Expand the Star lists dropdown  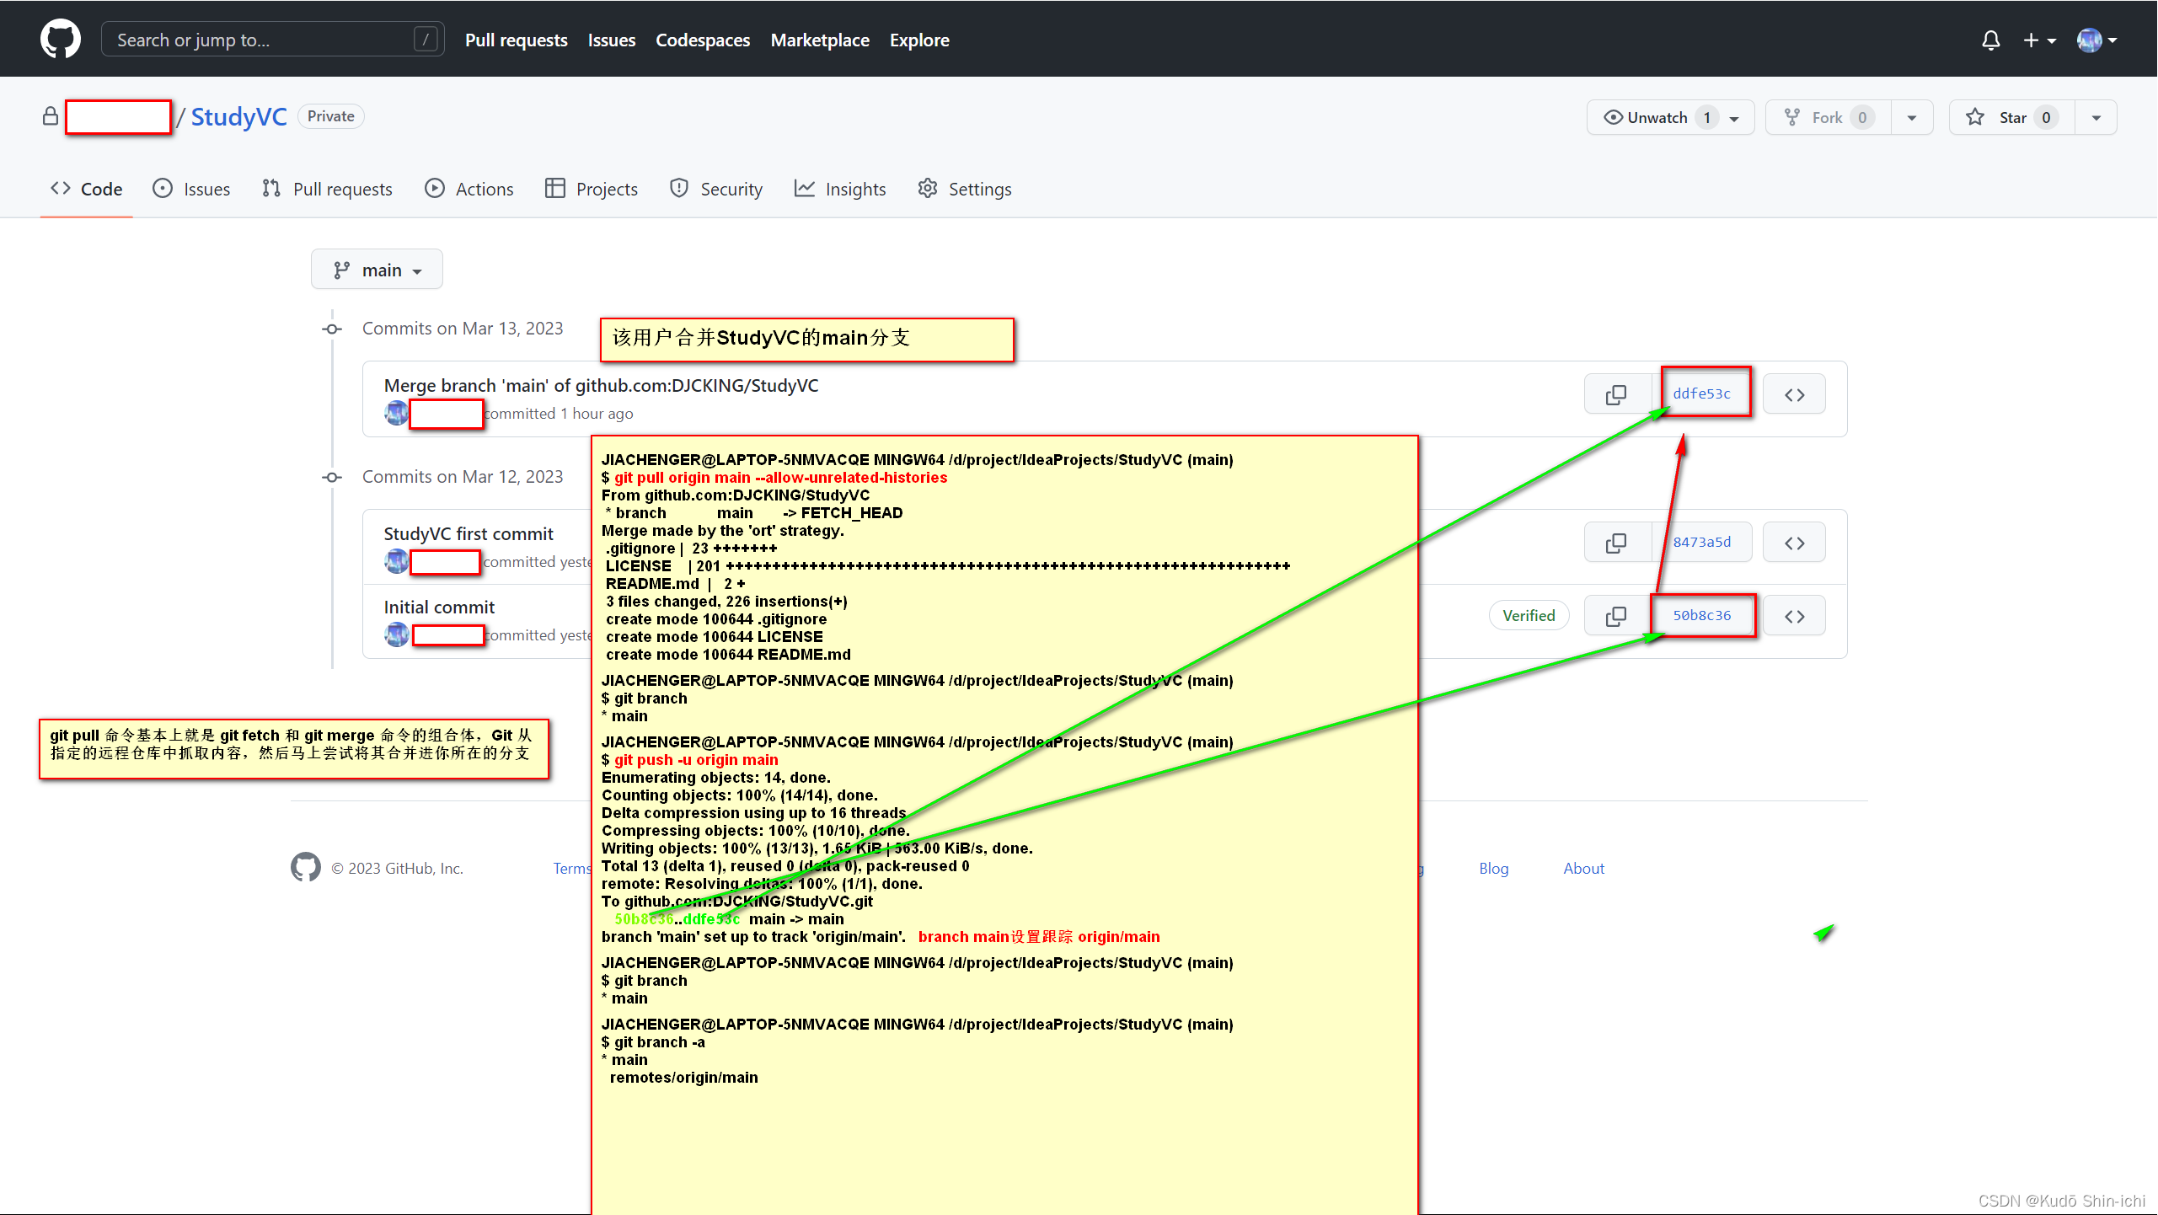point(2096,118)
